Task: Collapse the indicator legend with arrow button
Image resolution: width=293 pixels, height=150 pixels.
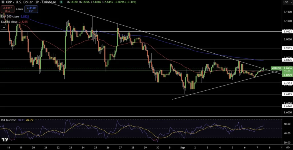Action: (x=4, y=28)
